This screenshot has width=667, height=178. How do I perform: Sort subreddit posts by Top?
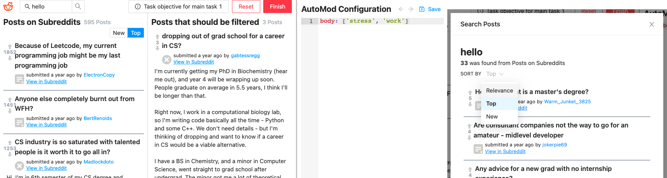pyautogui.click(x=136, y=33)
